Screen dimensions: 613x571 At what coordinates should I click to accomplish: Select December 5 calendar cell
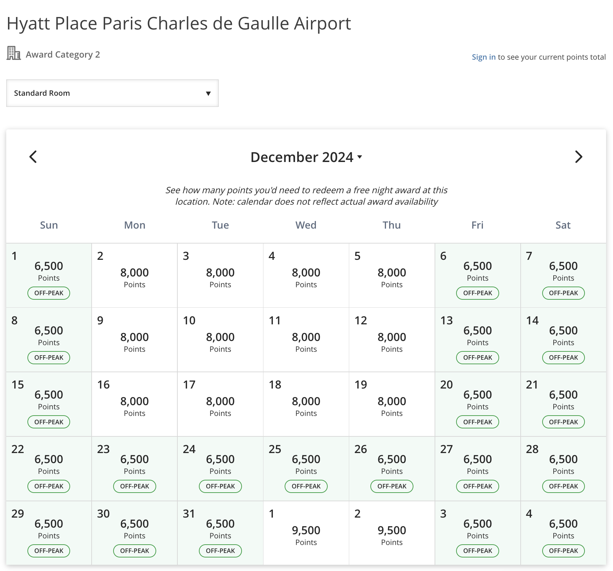click(392, 275)
